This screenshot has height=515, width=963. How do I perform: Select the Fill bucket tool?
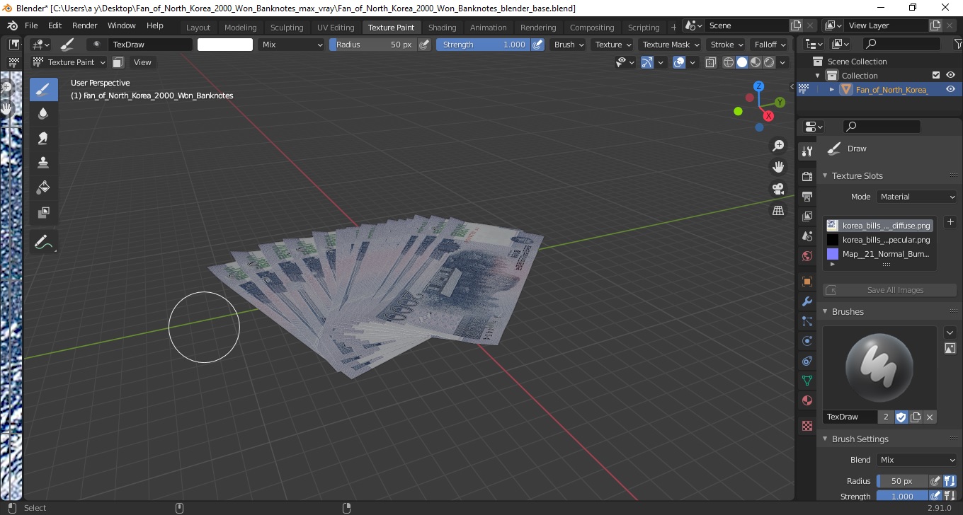pyautogui.click(x=43, y=187)
